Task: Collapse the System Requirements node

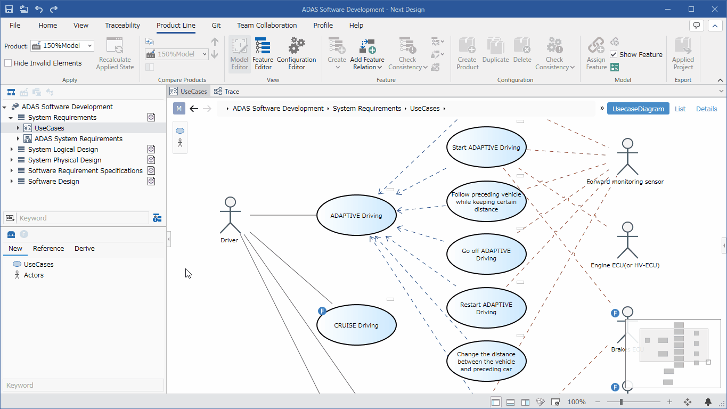Action: coord(11,117)
